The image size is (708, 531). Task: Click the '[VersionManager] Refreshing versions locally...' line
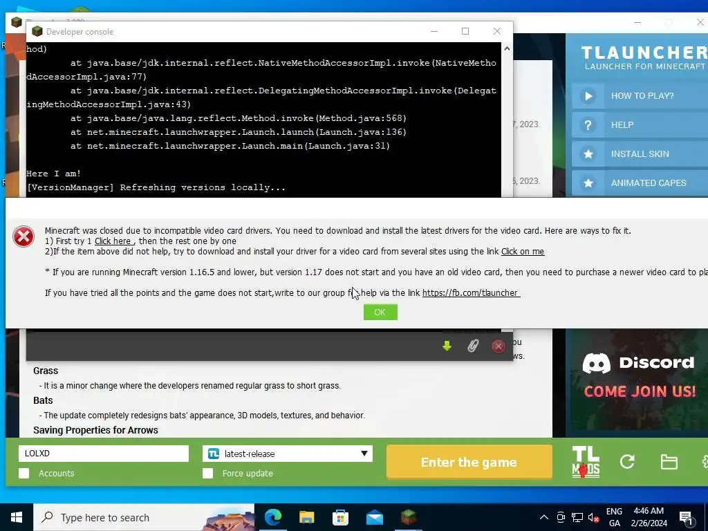click(156, 187)
